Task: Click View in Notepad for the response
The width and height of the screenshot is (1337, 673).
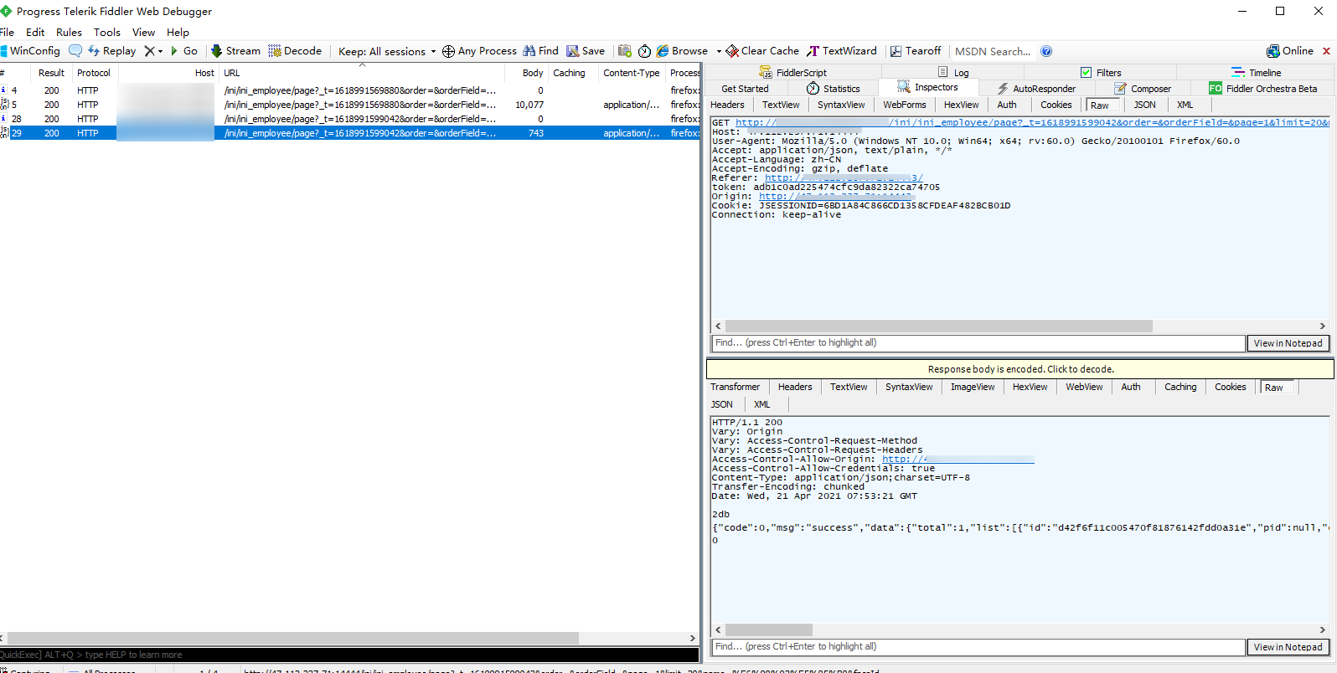Action: [x=1288, y=647]
